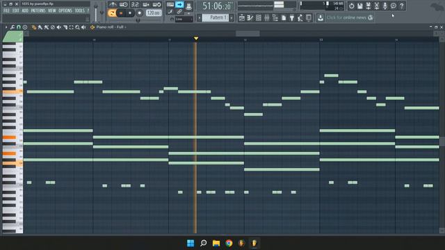
Task: Click the play/pause transport button
Action: coord(121,13)
